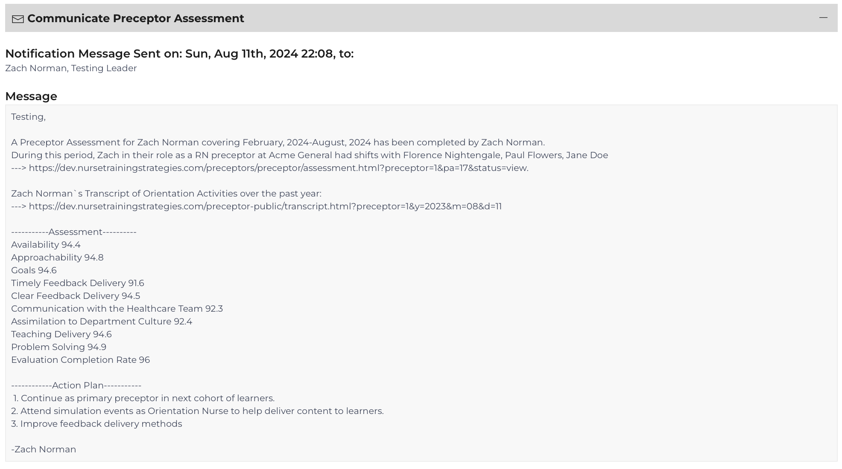Click the Goals 94.6 score line
Viewport: 842px width, 469px height.
click(x=34, y=270)
